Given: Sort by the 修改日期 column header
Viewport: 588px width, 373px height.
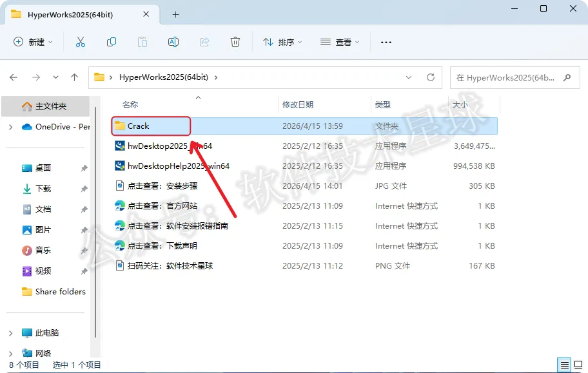Looking at the screenshot, I should tap(298, 104).
